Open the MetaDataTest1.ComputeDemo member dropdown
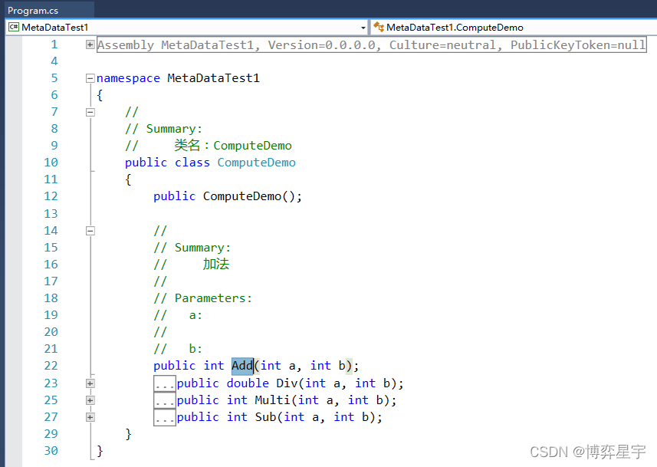The image size is (657, 467). 514,28
